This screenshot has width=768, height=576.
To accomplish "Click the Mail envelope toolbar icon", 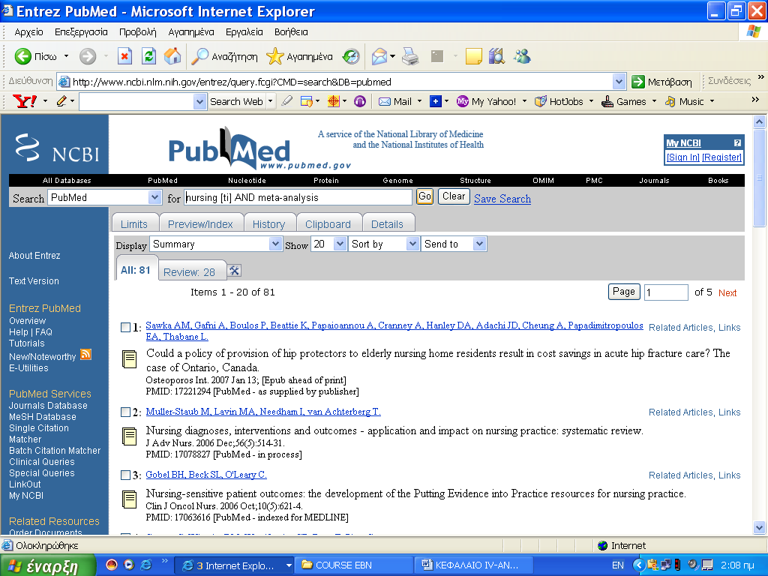I will pyautogui.click(x=379, y=57).
